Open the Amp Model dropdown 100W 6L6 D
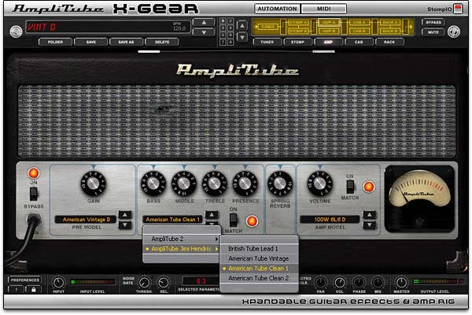The height and width of the screenshot is (315, 472). pos(330,220)
